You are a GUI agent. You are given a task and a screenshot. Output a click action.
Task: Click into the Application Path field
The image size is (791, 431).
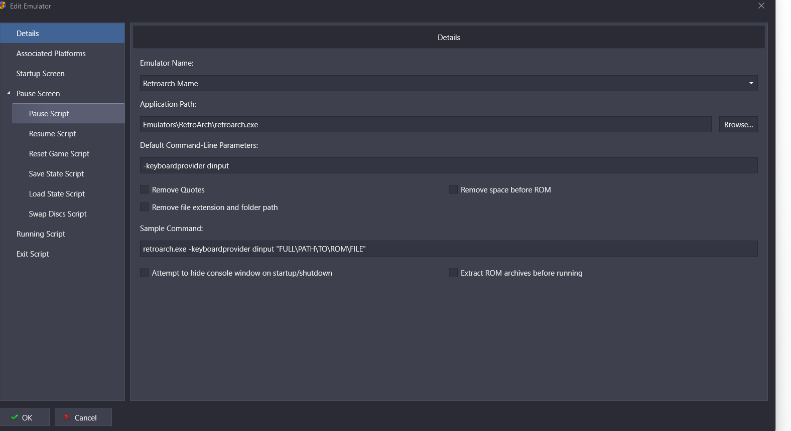click(426, 124)
